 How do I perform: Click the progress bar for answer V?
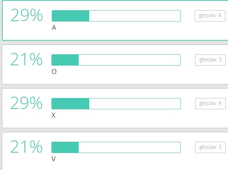click(116, 147)
